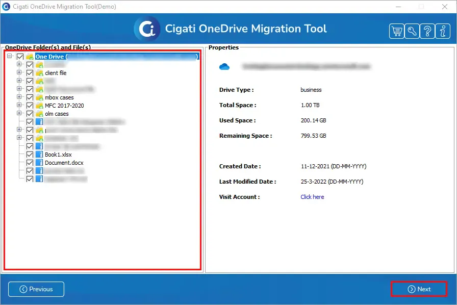The height and width of the screenshot is (305, 457).
Task: Collapse the One Drive root node
Action: pyautogui.click(x=10, y=56)
